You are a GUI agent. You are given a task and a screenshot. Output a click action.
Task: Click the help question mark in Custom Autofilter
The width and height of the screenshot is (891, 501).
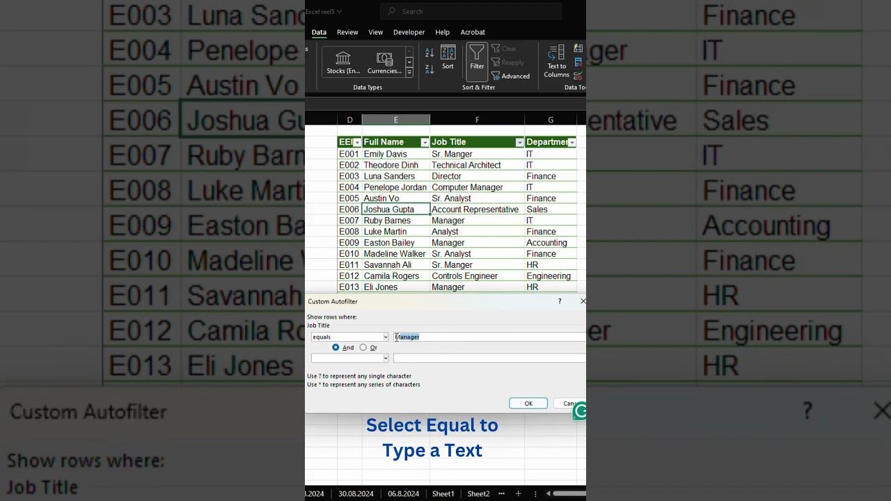tap(560, 301)
